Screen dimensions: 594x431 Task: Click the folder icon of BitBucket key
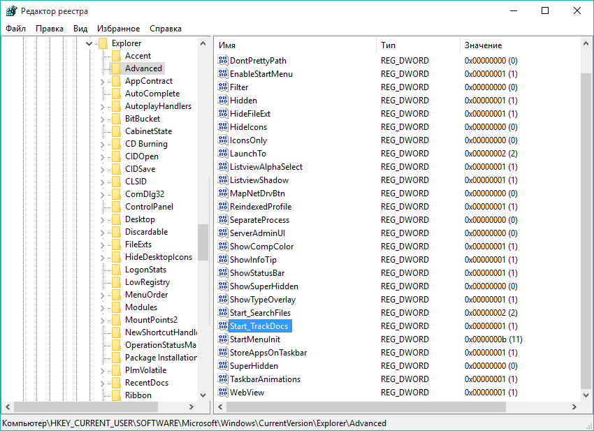pyautogui.click(x=116, y=119)
